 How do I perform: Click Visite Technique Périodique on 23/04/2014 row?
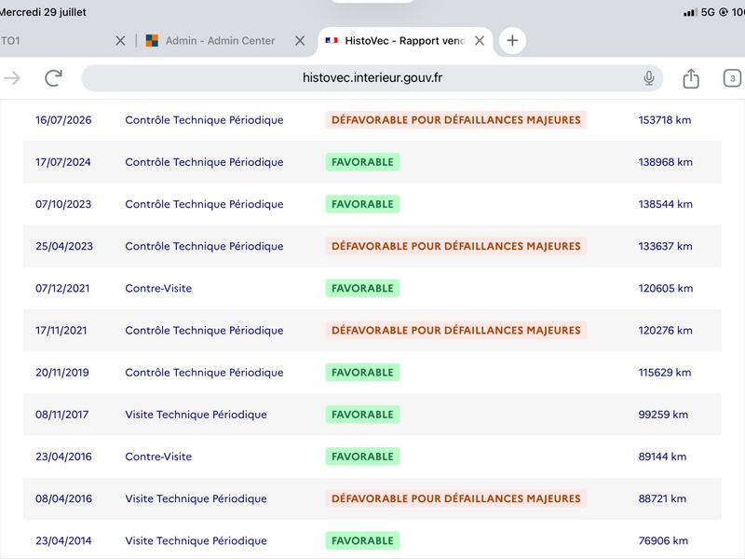[x=196, y=541]
